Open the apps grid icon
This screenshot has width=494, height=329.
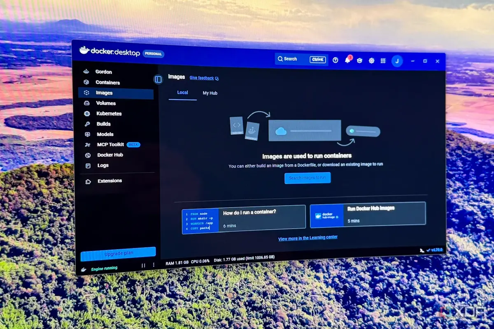pyautogui.click(x=383, y=60)
